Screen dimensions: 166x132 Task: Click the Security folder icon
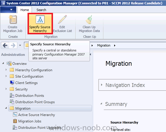(x=12, y=89)
